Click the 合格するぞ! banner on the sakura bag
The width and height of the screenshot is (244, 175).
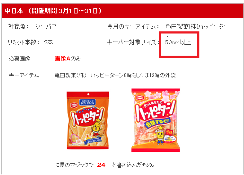[157, 122]
